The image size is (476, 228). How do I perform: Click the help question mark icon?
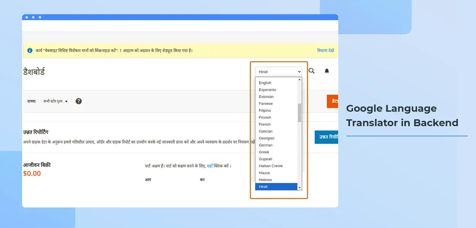click(x=78, y=101)
